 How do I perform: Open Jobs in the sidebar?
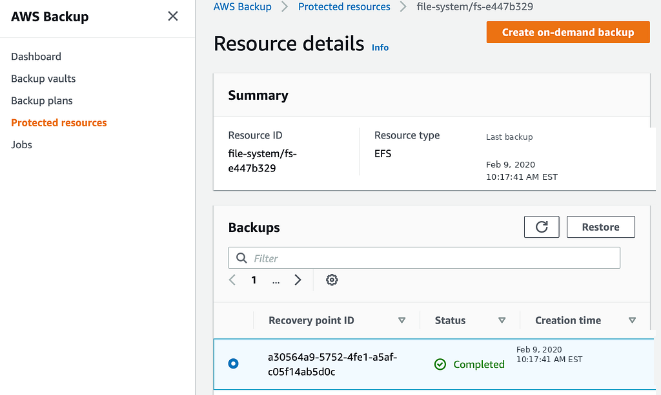pyautogui.click(x=21, y=145)
